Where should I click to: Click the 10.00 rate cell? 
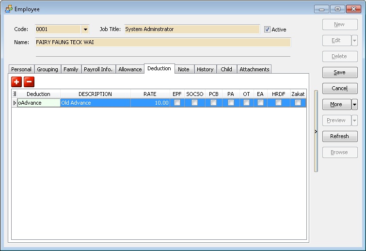(x=150, y=103)
